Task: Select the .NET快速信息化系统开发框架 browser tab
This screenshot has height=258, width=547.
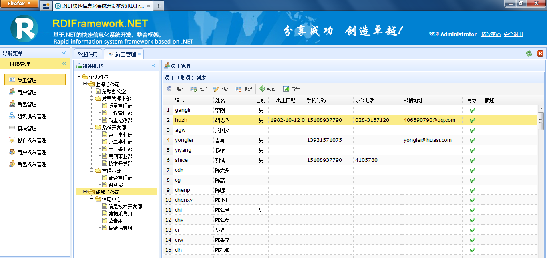Action: 103,6
